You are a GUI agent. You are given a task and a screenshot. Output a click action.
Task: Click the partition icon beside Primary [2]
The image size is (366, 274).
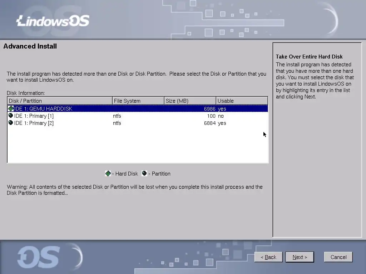(11, 123)
